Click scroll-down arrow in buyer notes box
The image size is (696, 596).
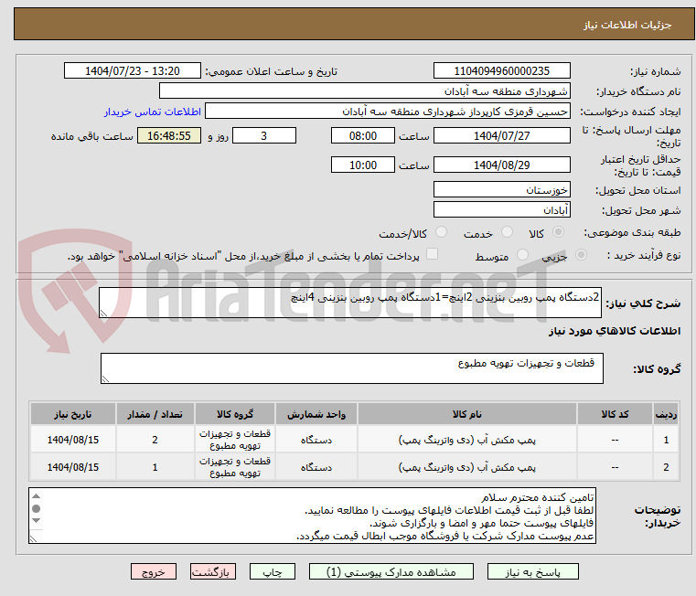tap(36, 522)
